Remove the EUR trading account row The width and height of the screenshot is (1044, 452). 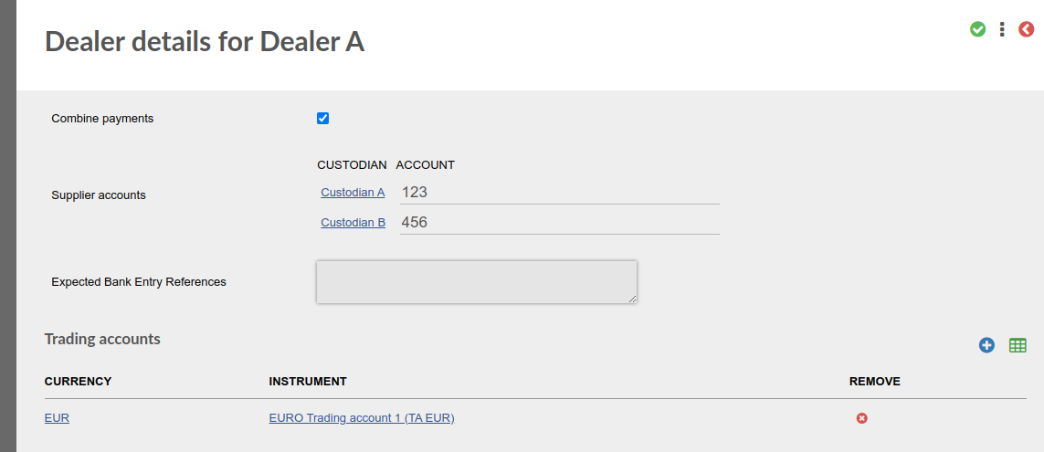861,418
